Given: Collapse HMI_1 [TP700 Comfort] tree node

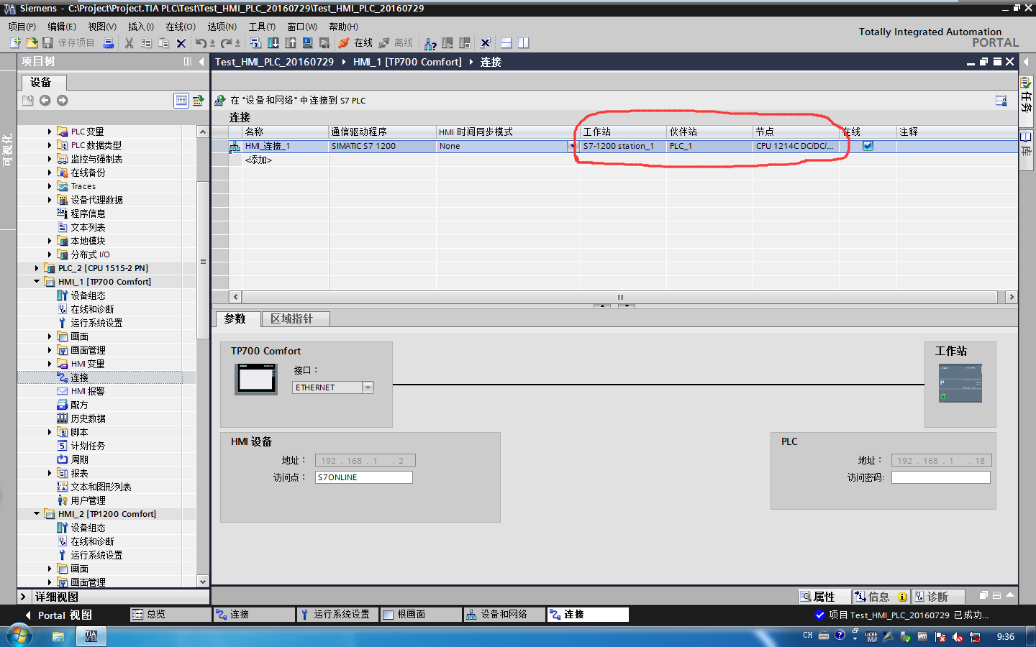Looking at the screenshot, I should 37,282.
